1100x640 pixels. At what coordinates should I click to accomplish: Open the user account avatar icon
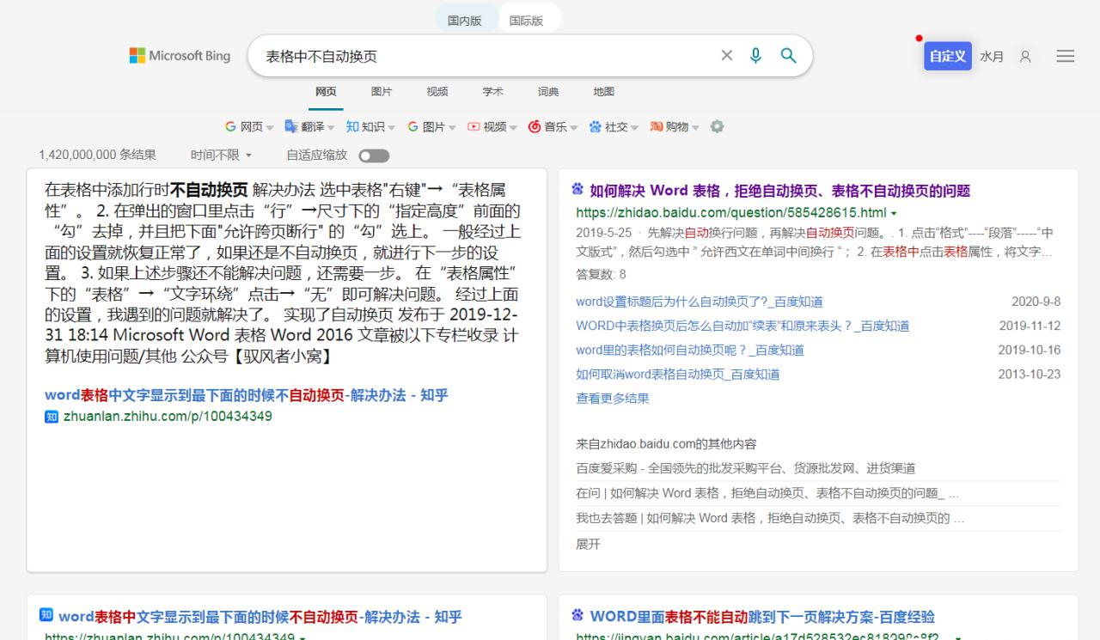[1025, 57]
